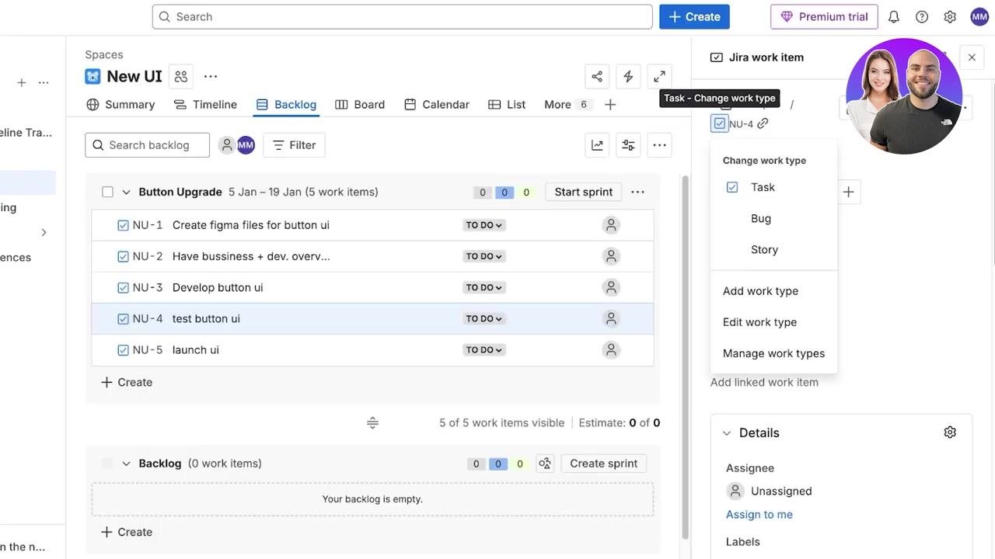Tick the Button Upgrade sprint checkbox
The width and height of the screenshot is (995, 559).
[x=107, y=192]
